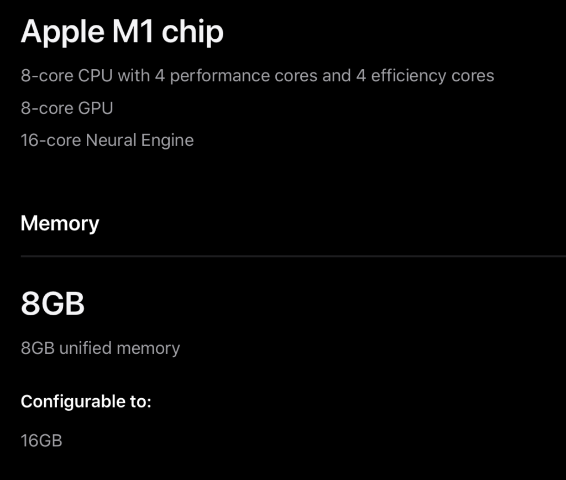
Task: Click the divider line below Memory
Action: coord(293,257)
